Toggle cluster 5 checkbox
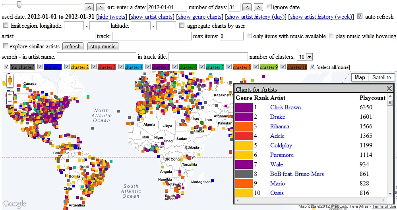 [148, 67]
